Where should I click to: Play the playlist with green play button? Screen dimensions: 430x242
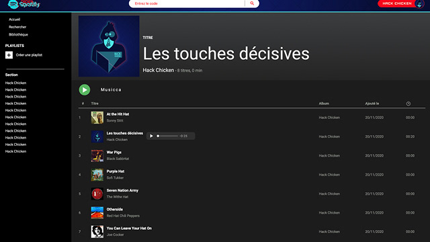point(85,89)
